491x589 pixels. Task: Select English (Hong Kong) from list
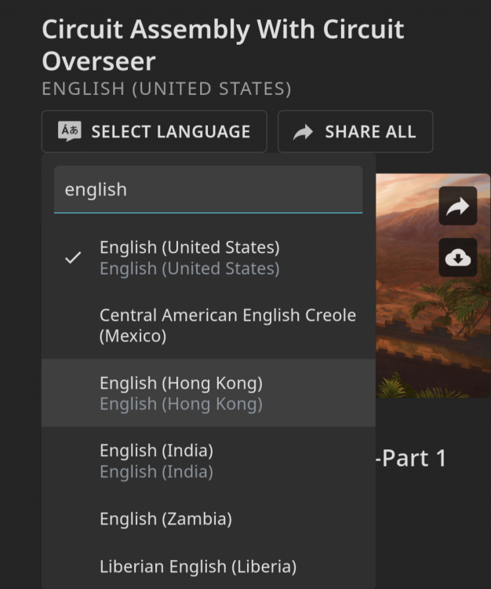[181, 383]
